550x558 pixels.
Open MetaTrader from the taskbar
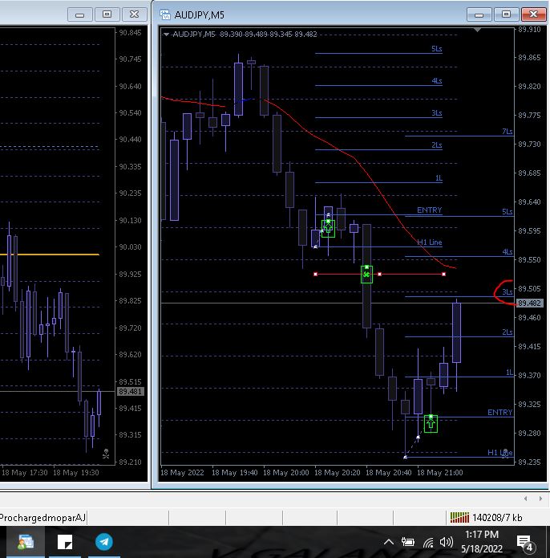point(26,542)
